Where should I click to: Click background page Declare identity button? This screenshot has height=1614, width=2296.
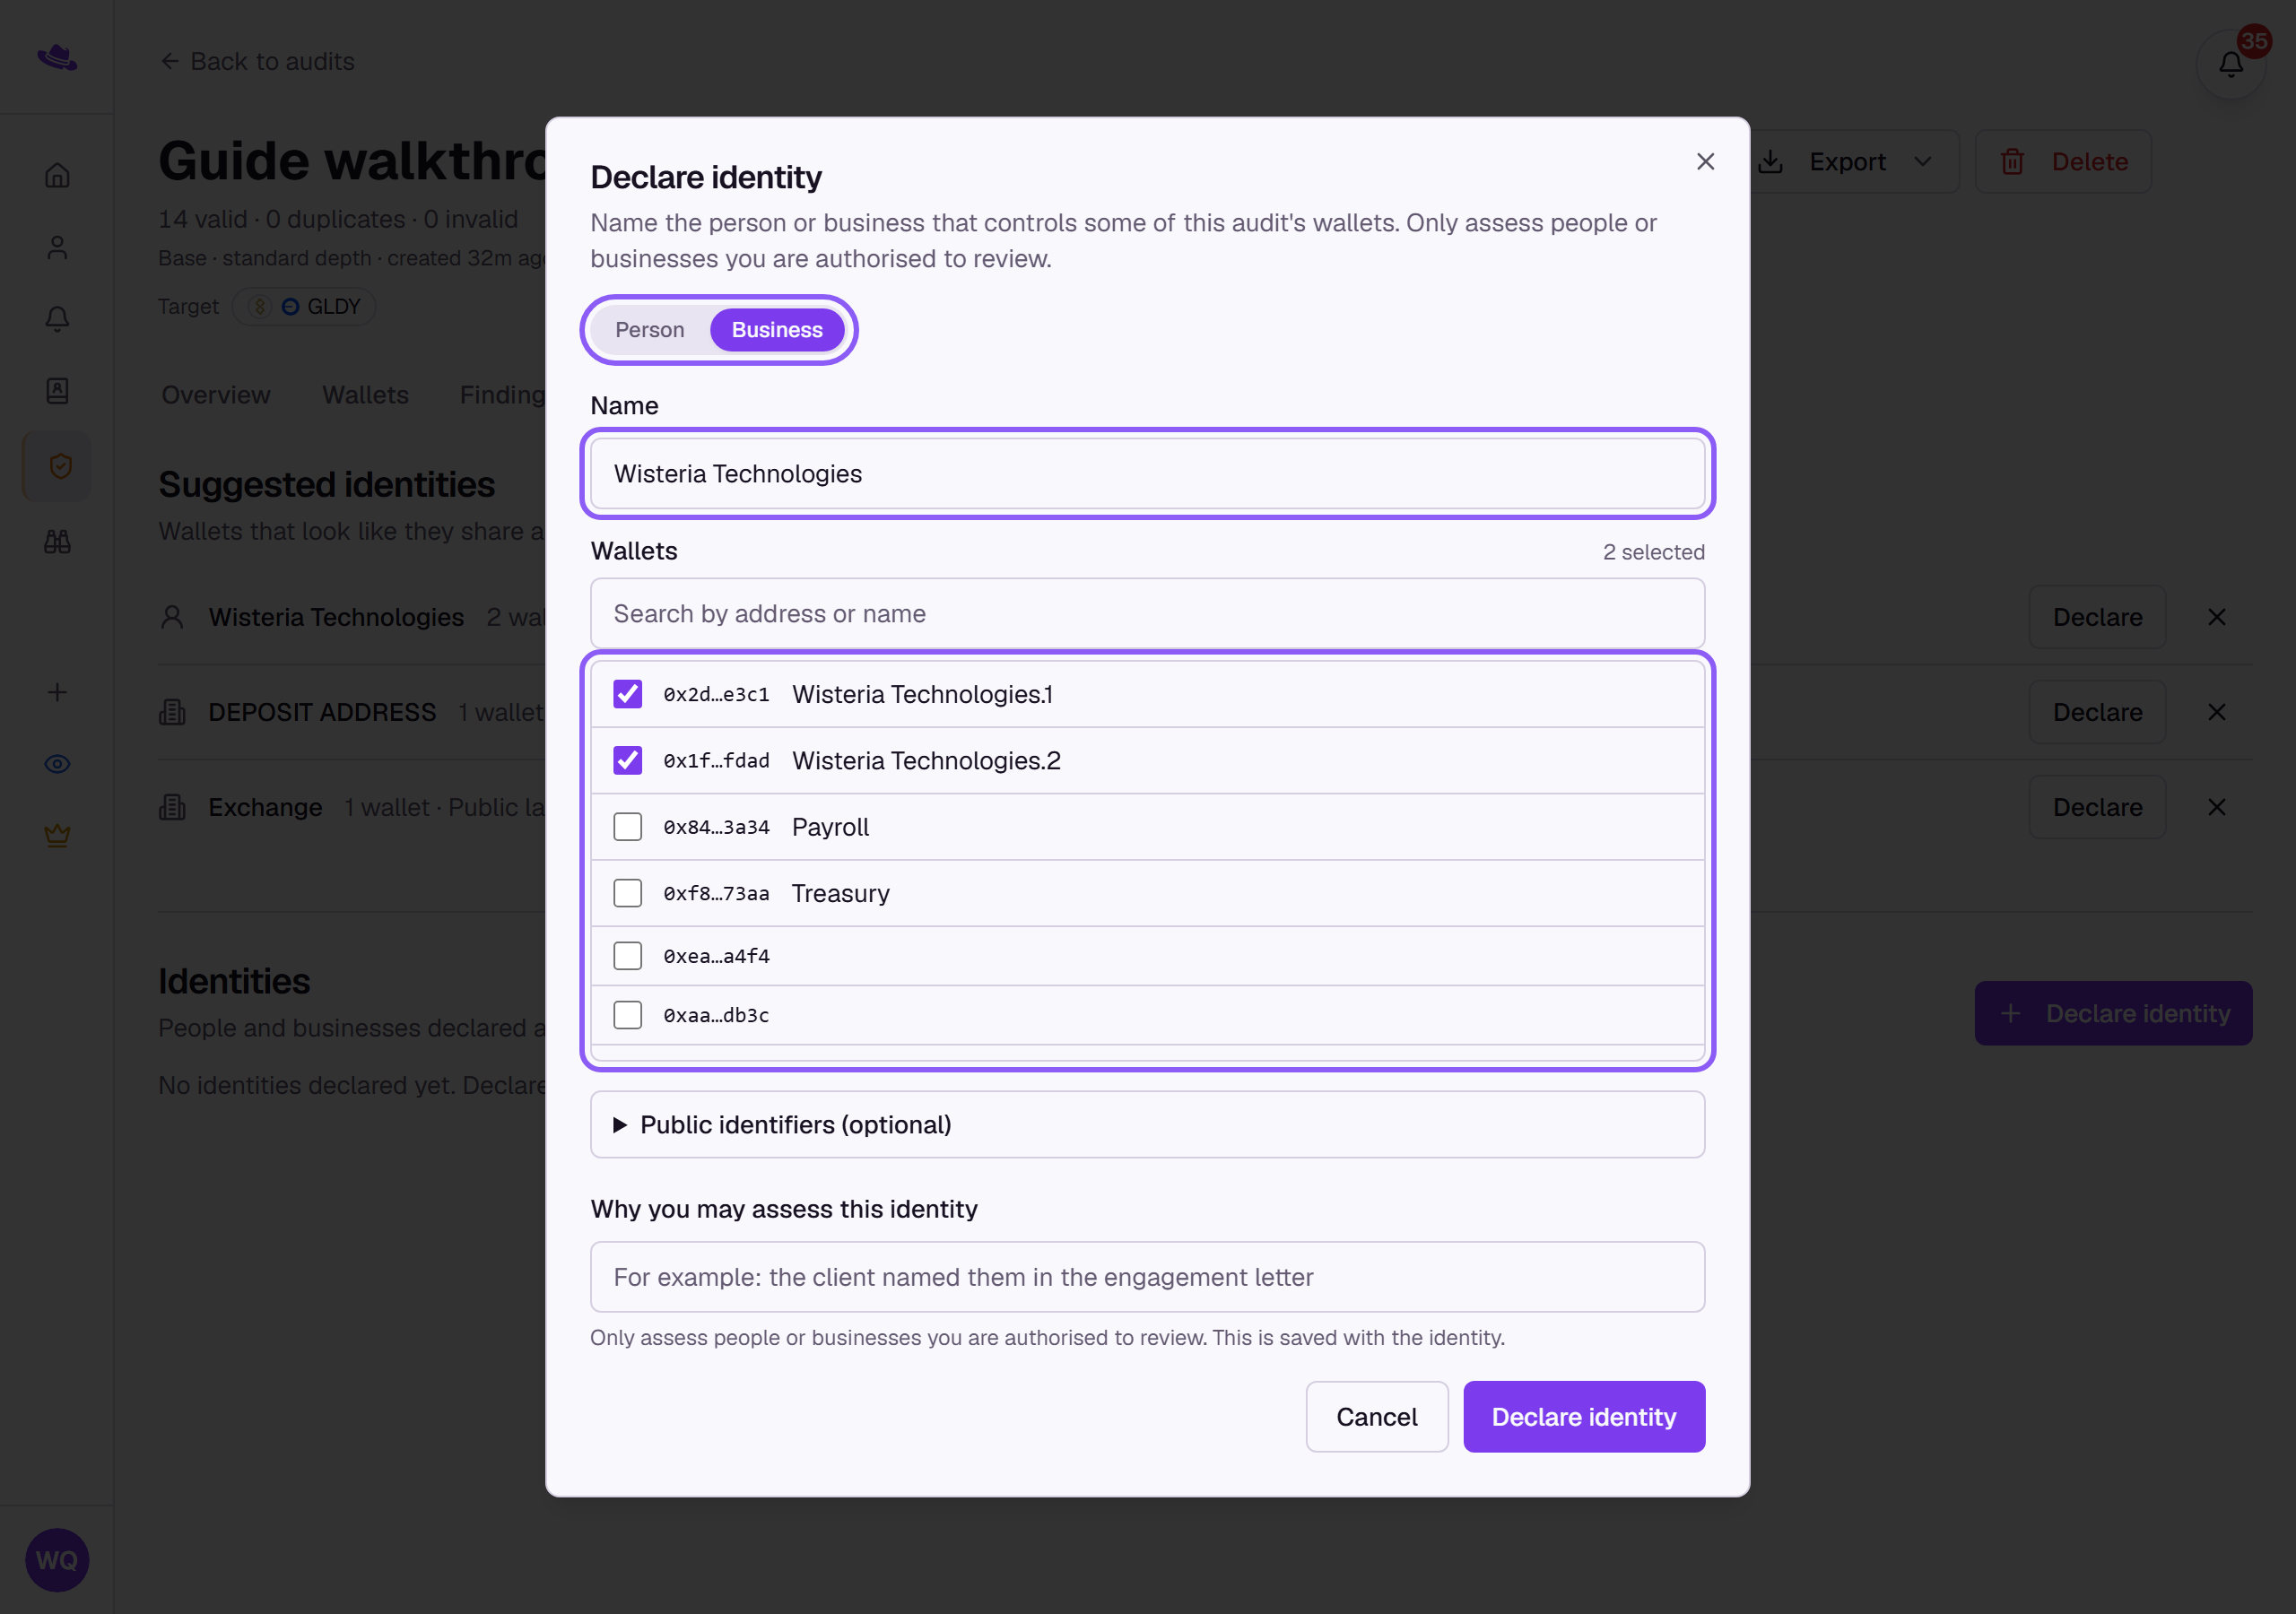2113,1013
